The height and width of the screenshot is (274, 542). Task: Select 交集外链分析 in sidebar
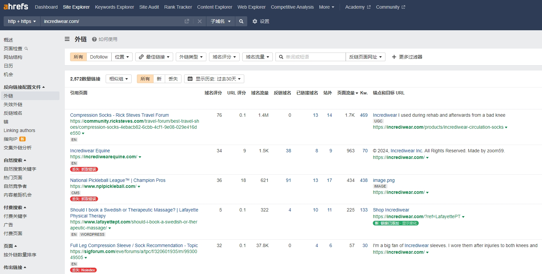(x=18, y=148)
